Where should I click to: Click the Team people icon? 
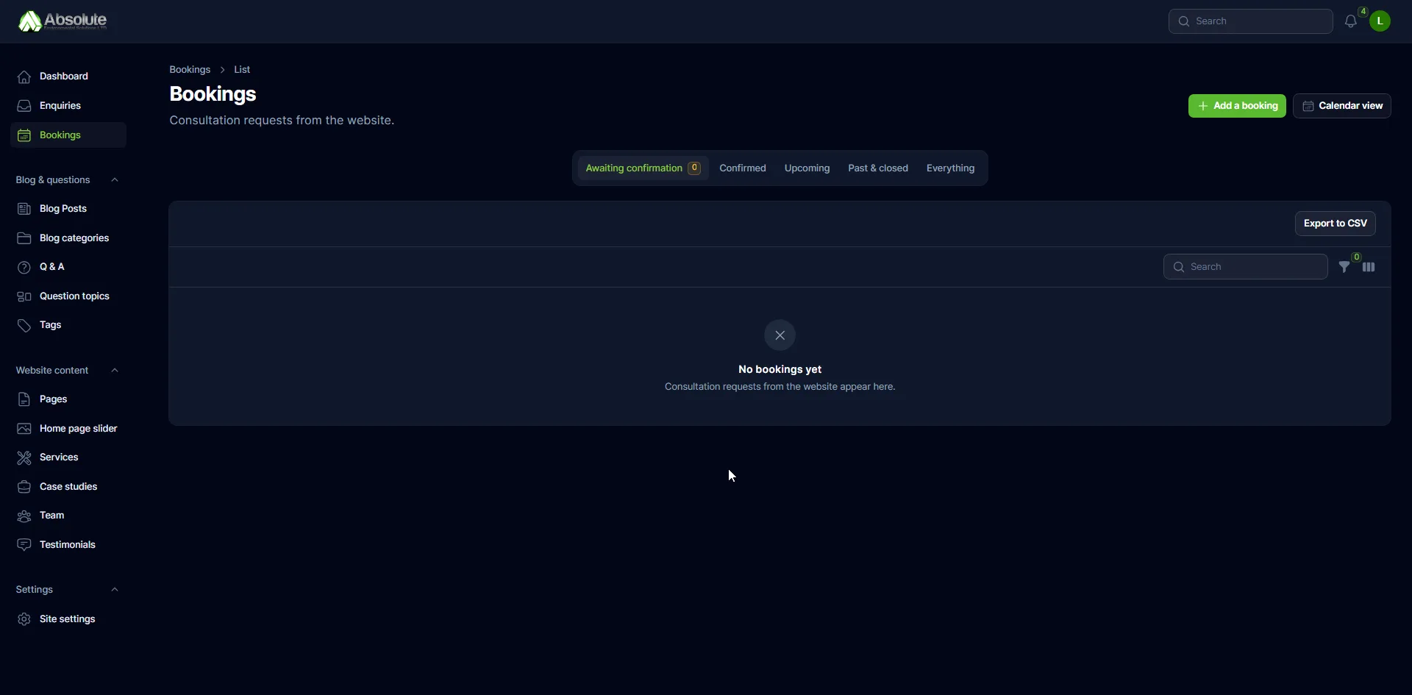click(24, 516)
